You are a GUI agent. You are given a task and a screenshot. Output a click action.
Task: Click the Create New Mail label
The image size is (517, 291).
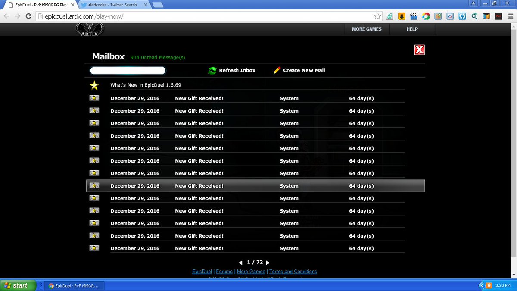[x=304, y=70]
